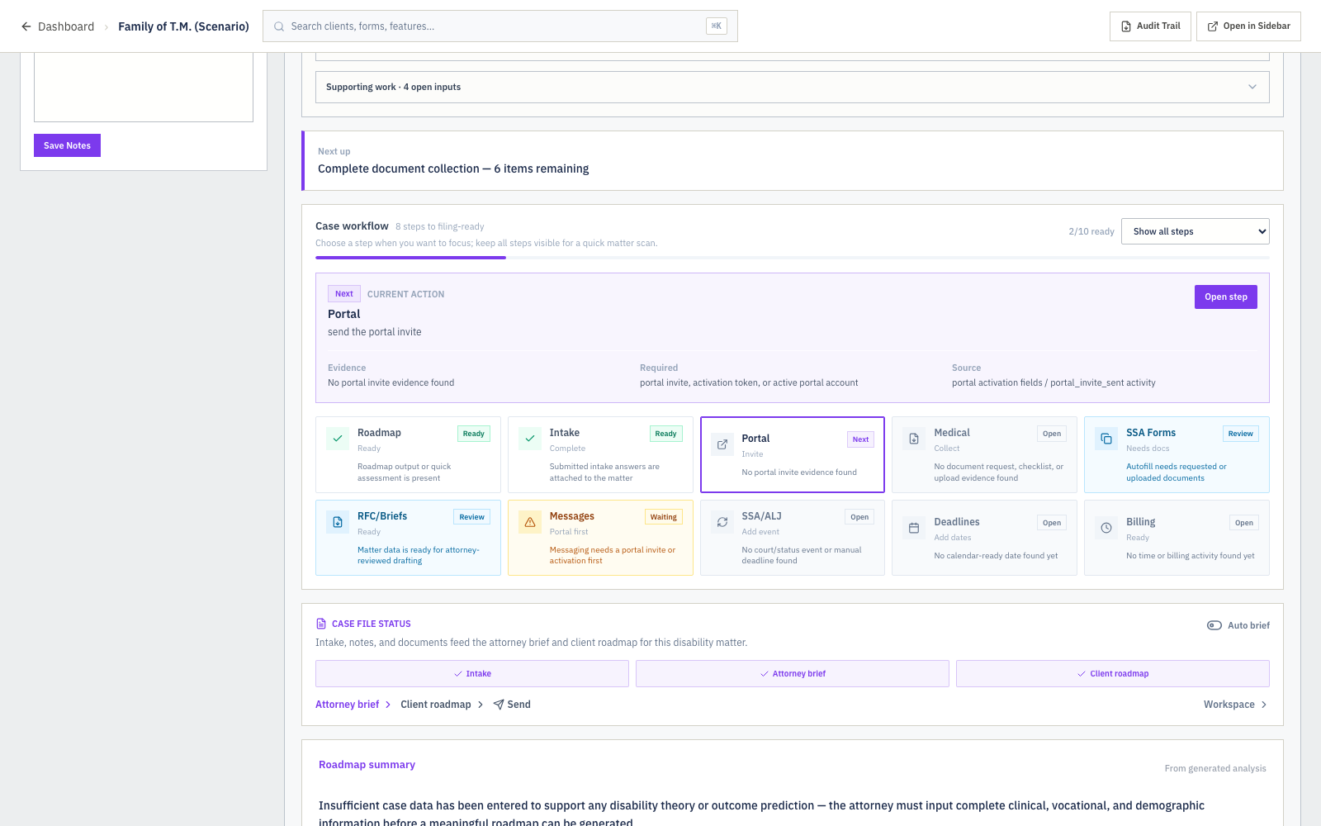Select the Deadlines workflow step card

(x=984, y=538)
